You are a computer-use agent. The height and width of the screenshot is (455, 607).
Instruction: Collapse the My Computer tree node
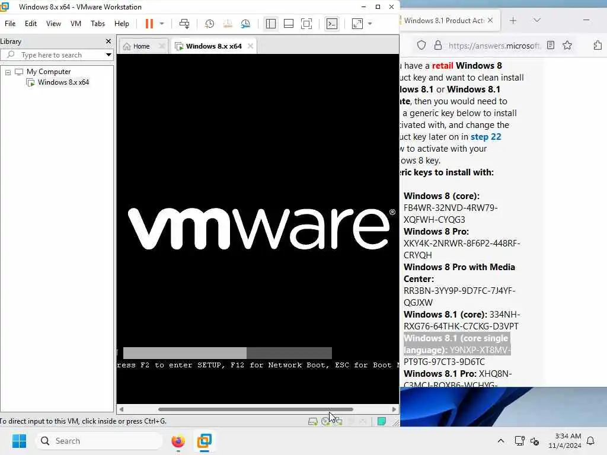[8, 72]
